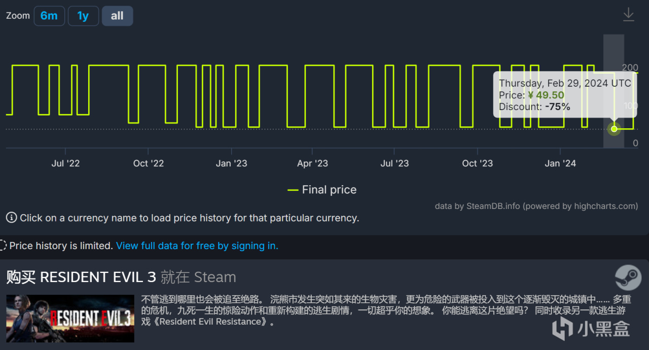Click the 小黑盒 logo watermark
This screenshot has height=350, width=649.
click(x=591, y=329)
